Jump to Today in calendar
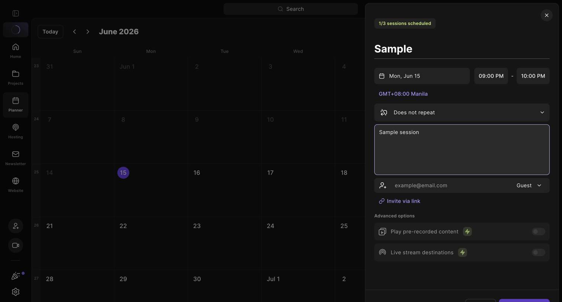Screen dimensions: 562x302 tap(50, 32)
